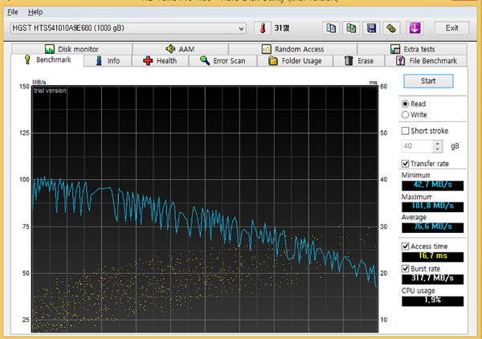482x339 pixels.
Task: Open the File Benchmark tab
Action: coord(426,61)
